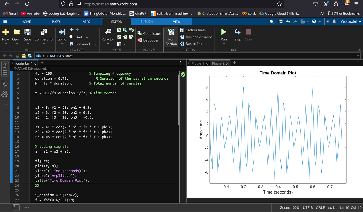This screenshot has height=212, width=363.
Task: Open the Files panel sidebar icon
Action: pos(5,66)
